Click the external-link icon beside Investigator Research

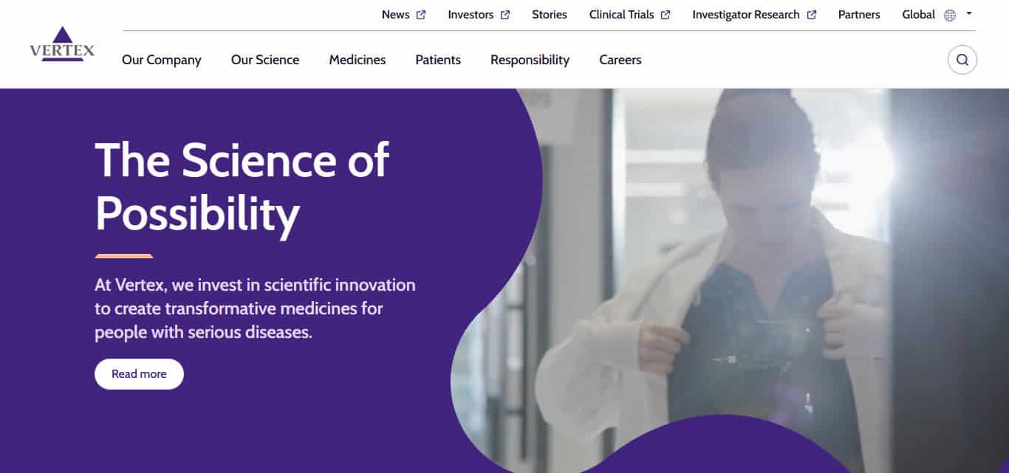click(812, 15)
